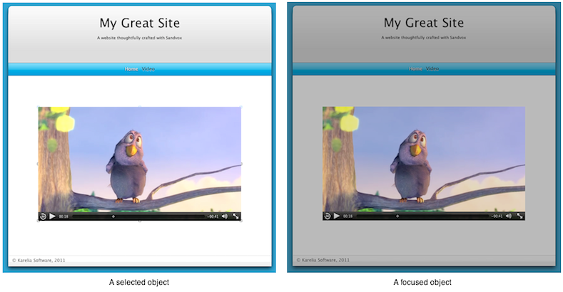Click My Great Site title in focused panel
Viewport: 563px width, 292px height.
tap(424, 23)
